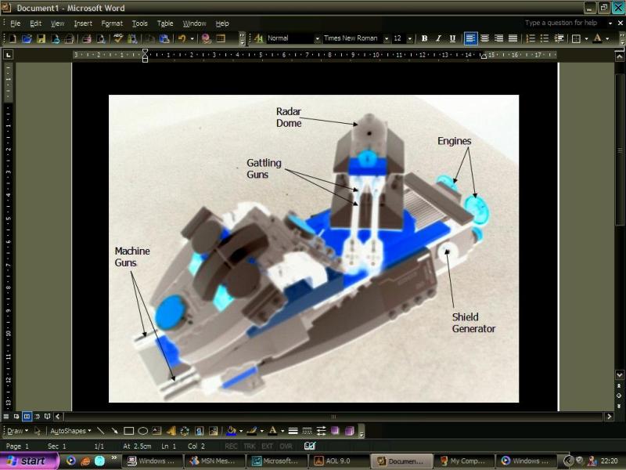Toggle Bold formatting
The image size is (626, 470).
coord(423,38)
